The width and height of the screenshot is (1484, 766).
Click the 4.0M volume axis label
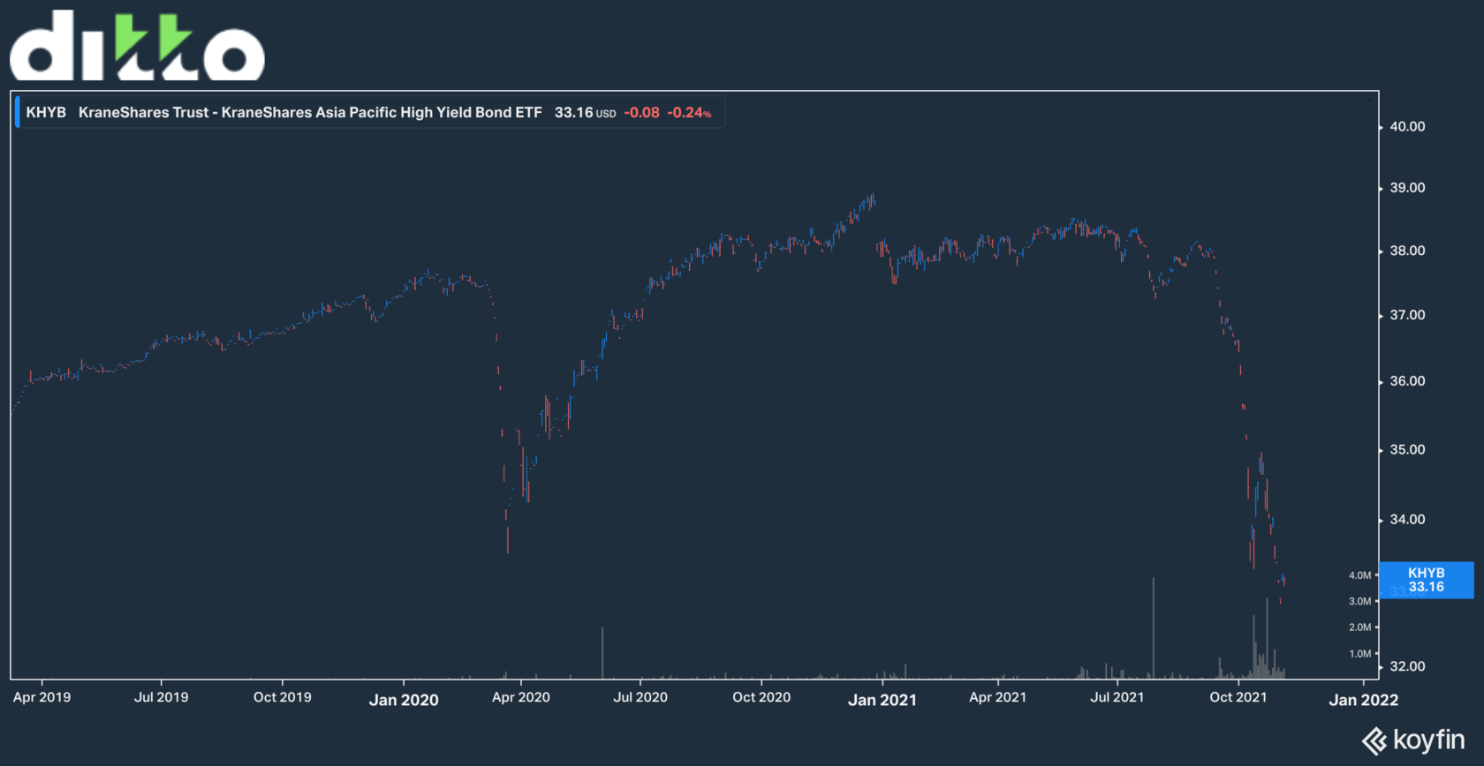(x=1359, y=575)
